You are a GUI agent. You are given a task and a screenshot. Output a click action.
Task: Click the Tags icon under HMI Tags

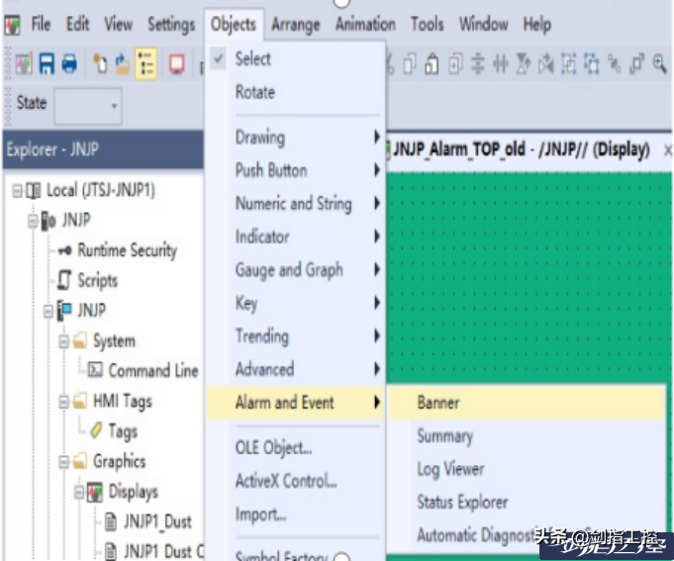point(96,431)
